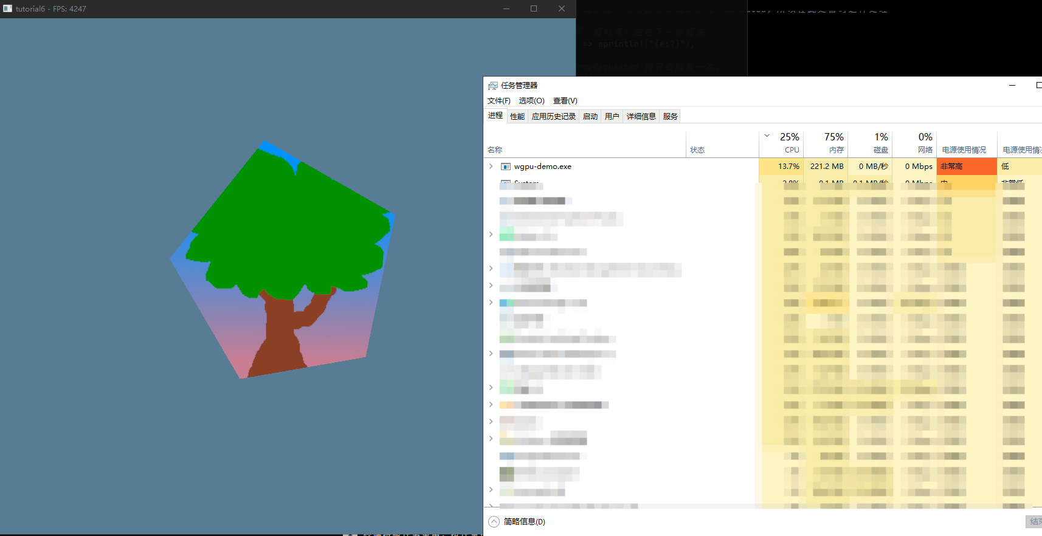Sort by the 内存 column header

[x=826, y=144]
